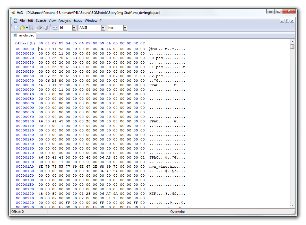
Task: Click the 'Offset: 0' status bar entry
Action: (18, 212)
